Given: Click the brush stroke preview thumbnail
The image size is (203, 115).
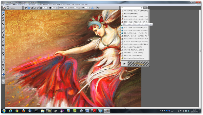Looking at the screenshot, I should pyautogui.click(x=138, y=64).
